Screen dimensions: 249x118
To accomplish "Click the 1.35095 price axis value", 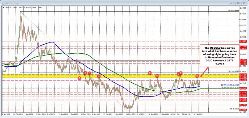I will click(243, 54).
